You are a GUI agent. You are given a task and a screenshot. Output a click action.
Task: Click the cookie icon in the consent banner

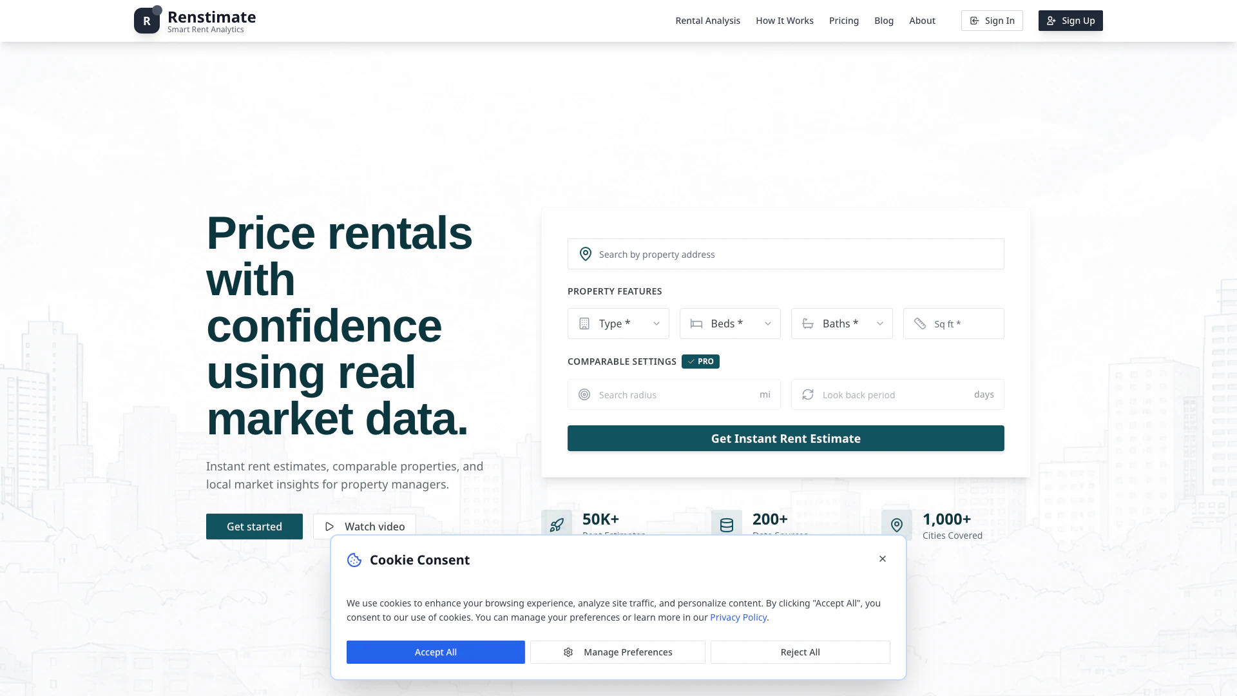(354, 560)
